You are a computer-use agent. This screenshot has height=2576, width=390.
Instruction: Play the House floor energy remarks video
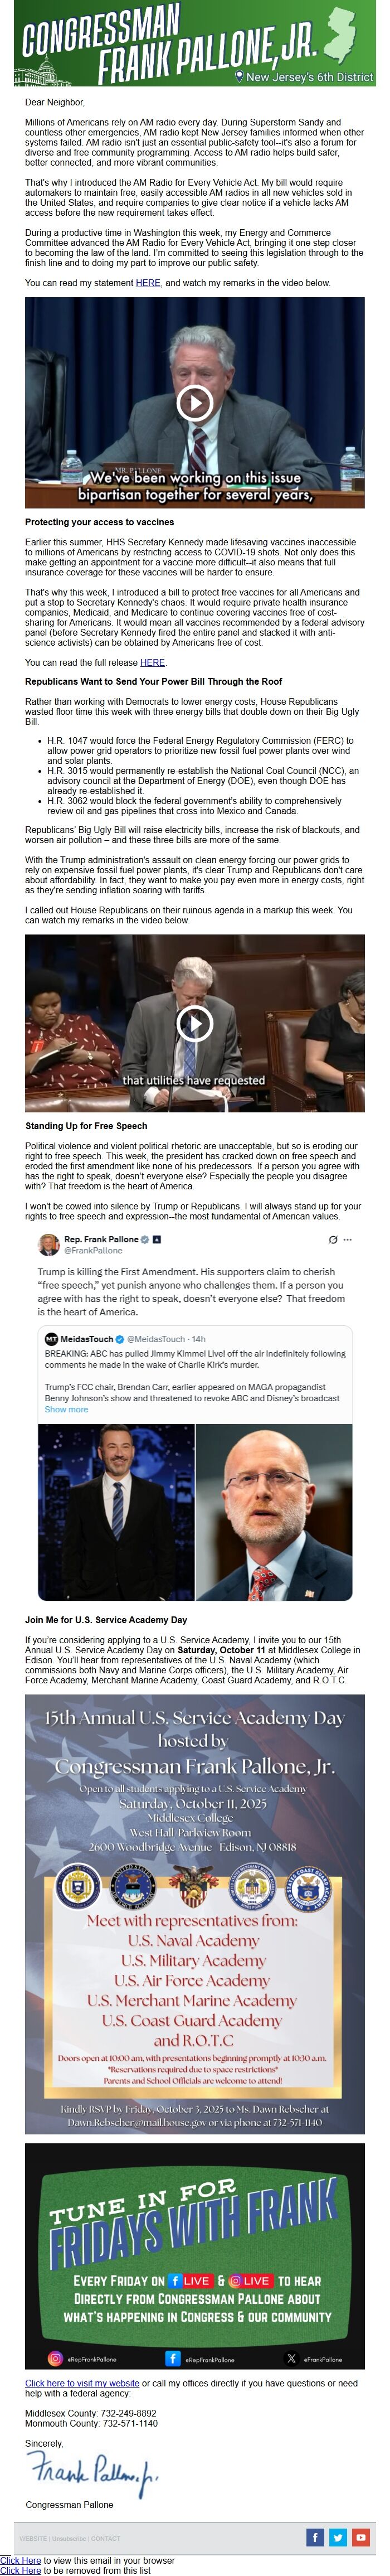pos(194,1023)
